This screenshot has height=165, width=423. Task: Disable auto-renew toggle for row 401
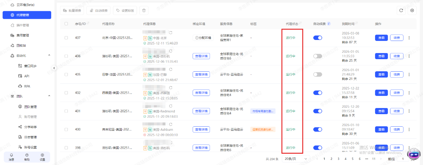pos(317,111)
